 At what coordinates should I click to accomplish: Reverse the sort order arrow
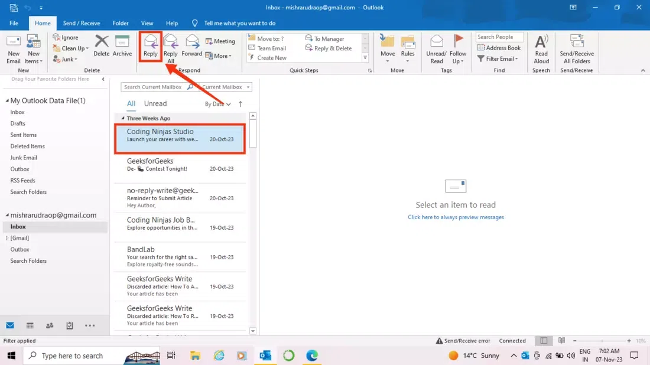coord(240,104)
